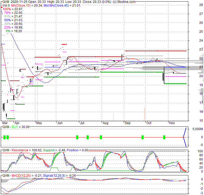Click the "(c) Stoxline.com" credit text
Image resolution: width=204 pixels, height=195 pixels.
[x=124, y=2]
